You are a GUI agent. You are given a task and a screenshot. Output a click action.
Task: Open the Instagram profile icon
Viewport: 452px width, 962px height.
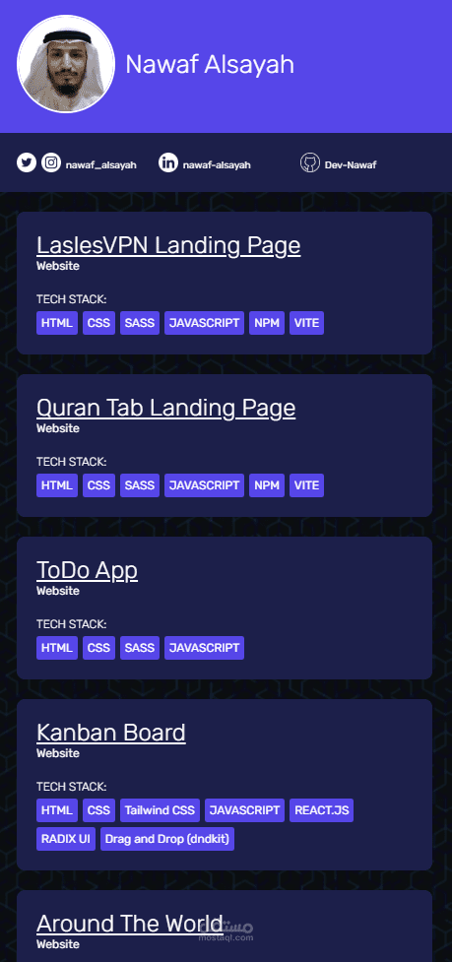tap(51, 162)
